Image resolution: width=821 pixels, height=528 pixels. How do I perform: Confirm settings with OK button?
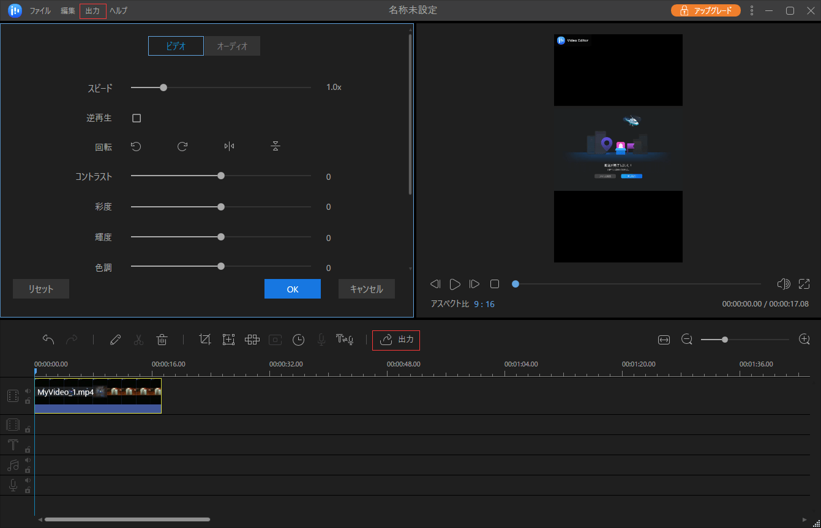point(293,289)
